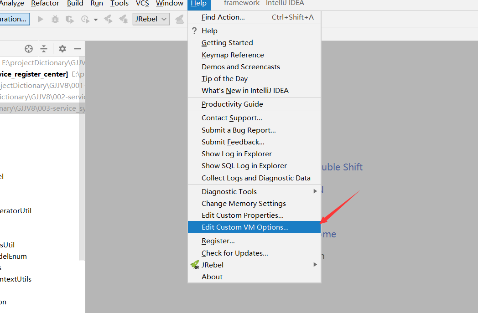Click the Run (play) toolbar icon
Screen dimensions: 478x313
click(40, 19)
